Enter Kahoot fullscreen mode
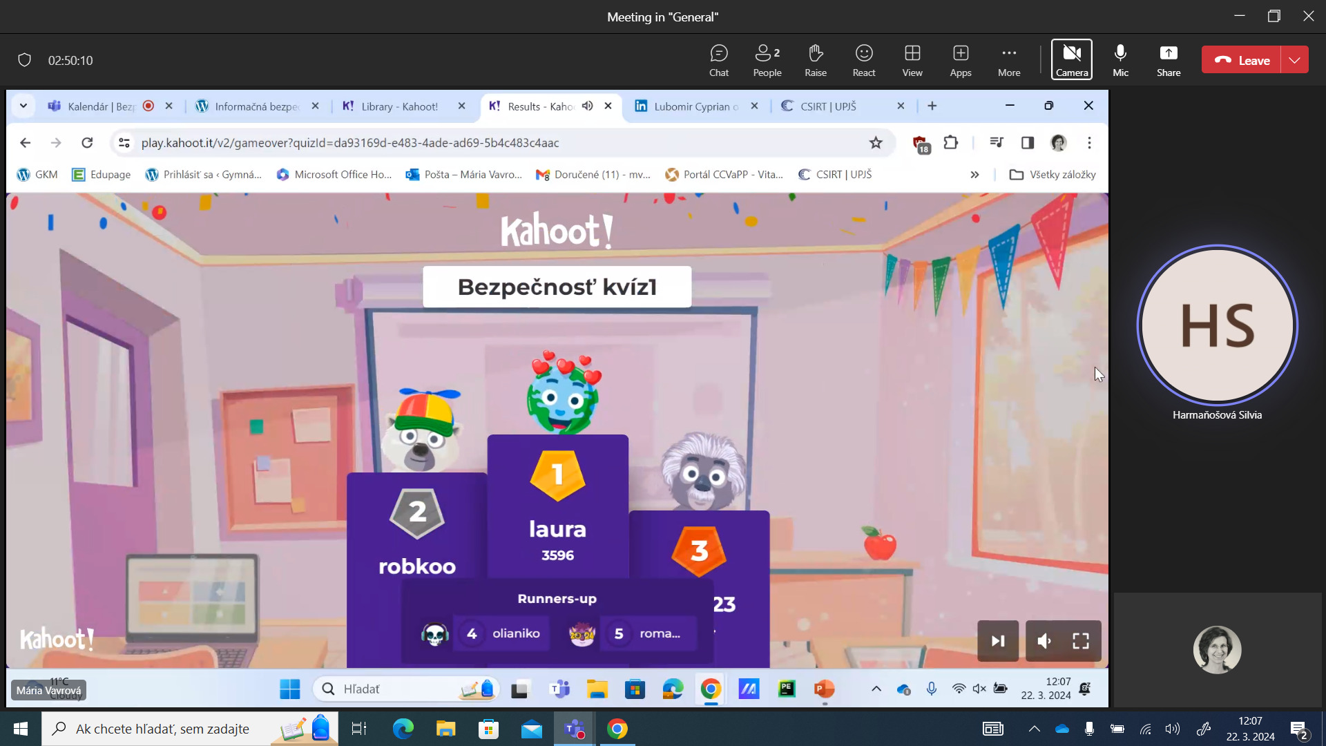Image resolution: width=1326 pixels, height=746 pixels. 1081,641
